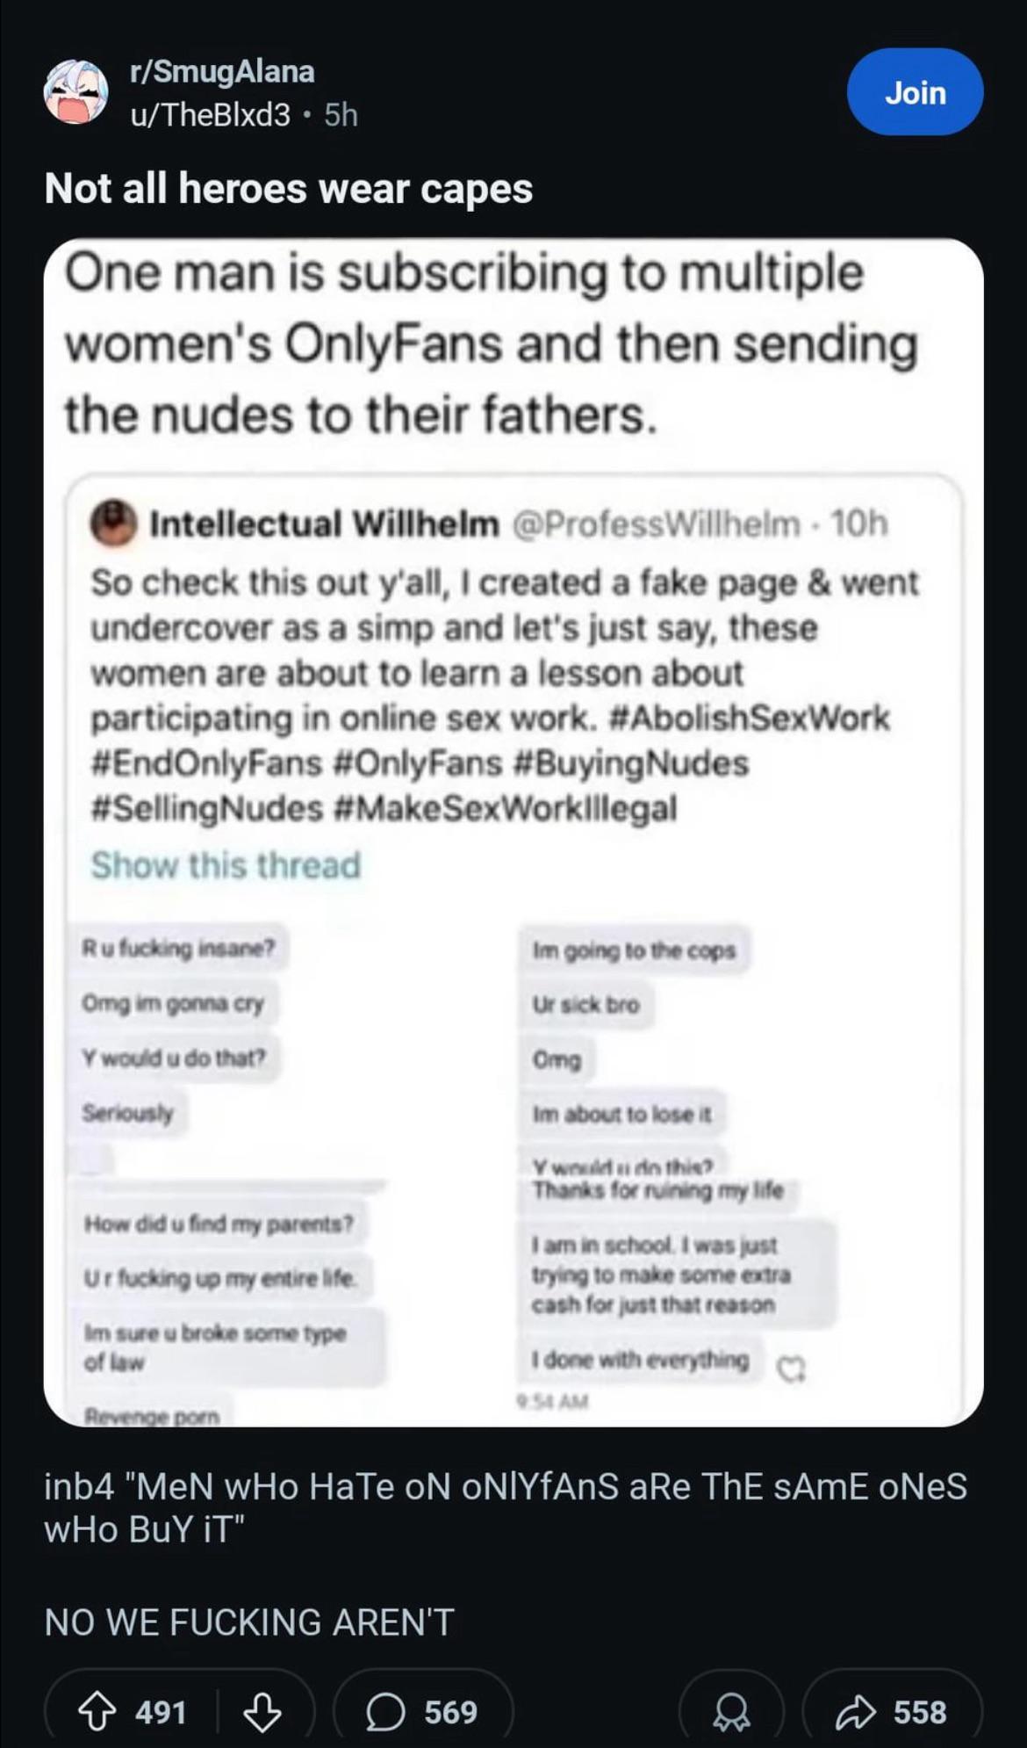The width and height of the screenshot is (1027, 1748).
Task: Open the embedded tweet screenshot image
Action: (x=513, y=833)
